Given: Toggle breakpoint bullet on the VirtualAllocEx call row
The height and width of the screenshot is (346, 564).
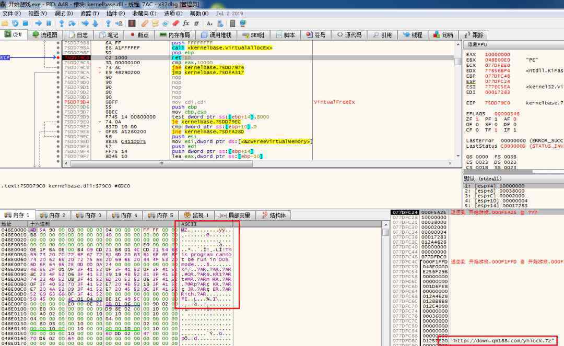Looking at the screenshot, I should point(58,48).
